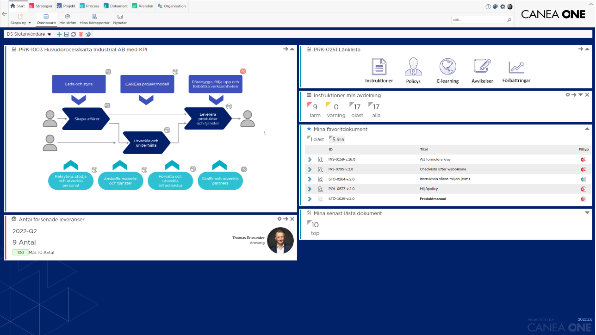Expand row INS-0159-v.16.0 chevron
Viewport: 596px width, 335px height.
pos(310,160)
